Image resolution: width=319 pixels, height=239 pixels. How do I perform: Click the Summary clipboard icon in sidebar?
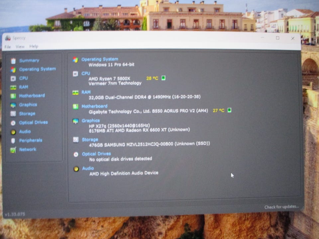[x=13, y=61]
